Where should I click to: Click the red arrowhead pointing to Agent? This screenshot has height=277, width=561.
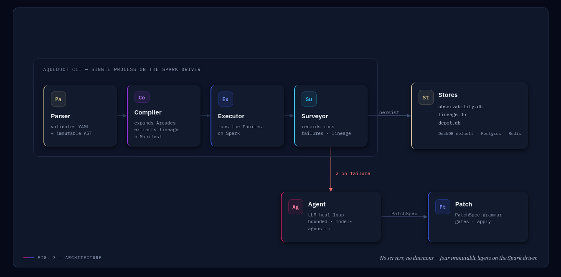(x=331, y=190)
